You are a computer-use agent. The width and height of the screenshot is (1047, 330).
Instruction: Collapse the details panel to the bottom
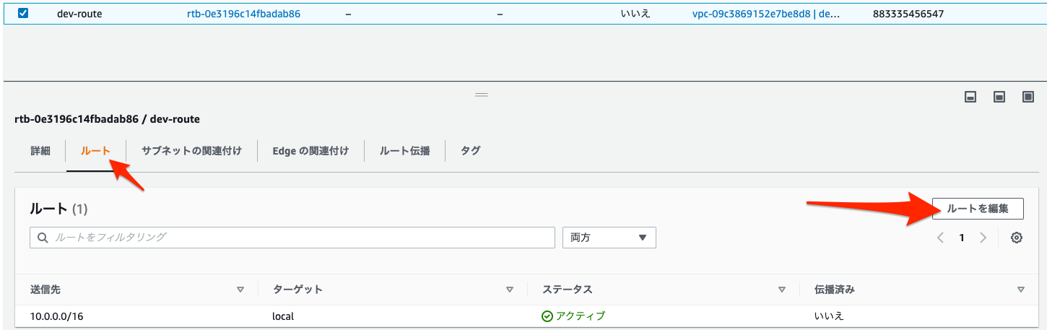[x=971, y=97]
